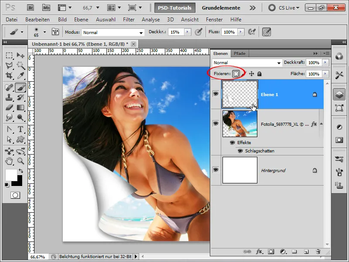Hide the Fotolia_5697778_XL layer

tap(216, 124)
